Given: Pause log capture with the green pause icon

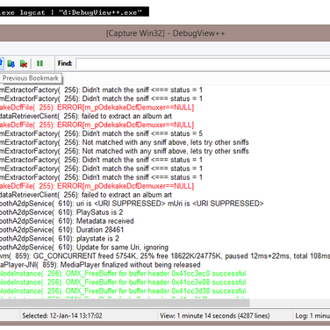Looking at the screenshot, I should pyautogui.click(x=39, y=63).
